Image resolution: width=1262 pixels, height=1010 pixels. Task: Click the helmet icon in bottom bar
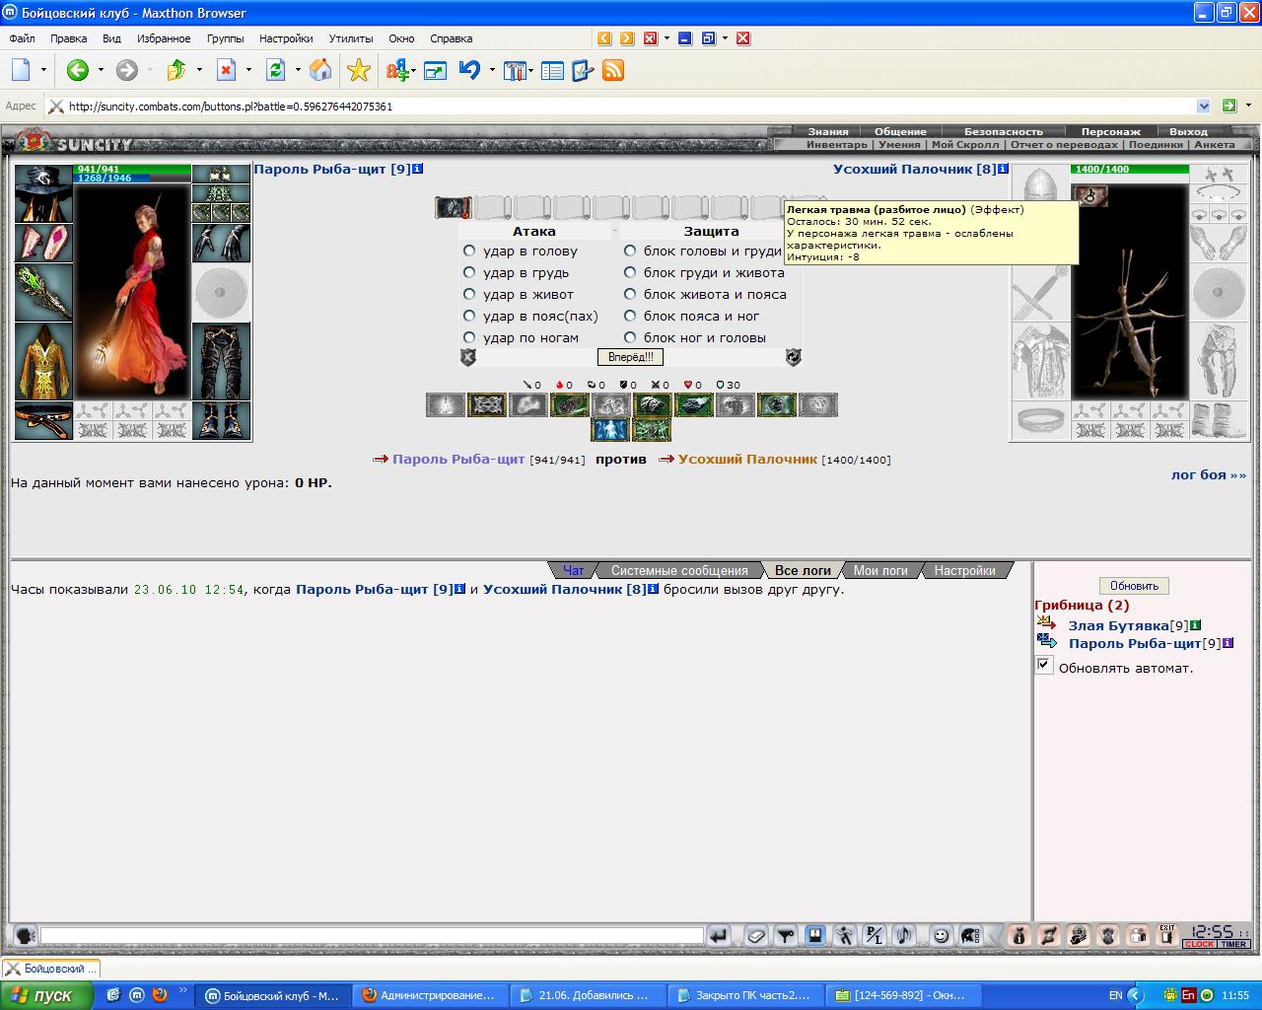pyautogui.click(x=970, y=935)
